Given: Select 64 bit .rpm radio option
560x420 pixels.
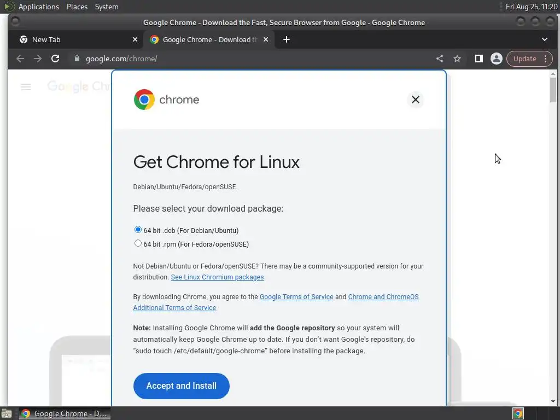Looking at the screenshot, I should (138, 243).
